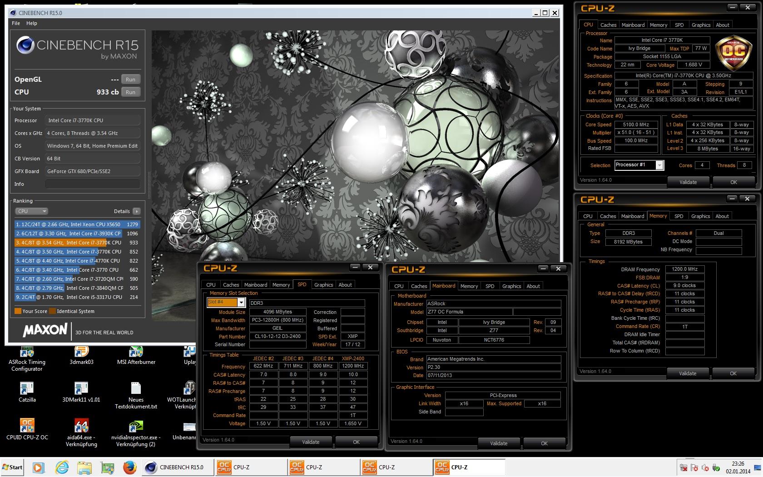Select Graphics tab in CPU-Z Memory window
Screen dimensions: 763x477
pyautogui.click(x=700, y=216)
